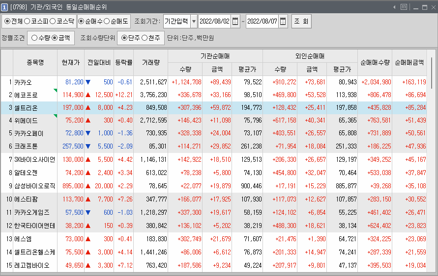Open the end date calendar picker
438x276 pixels.
(283, 22)
